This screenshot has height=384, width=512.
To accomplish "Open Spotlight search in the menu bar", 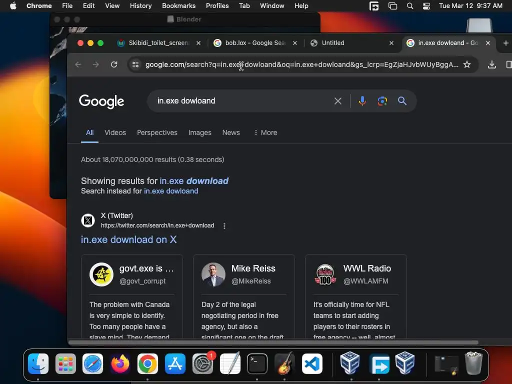I will tap(410, 6).
